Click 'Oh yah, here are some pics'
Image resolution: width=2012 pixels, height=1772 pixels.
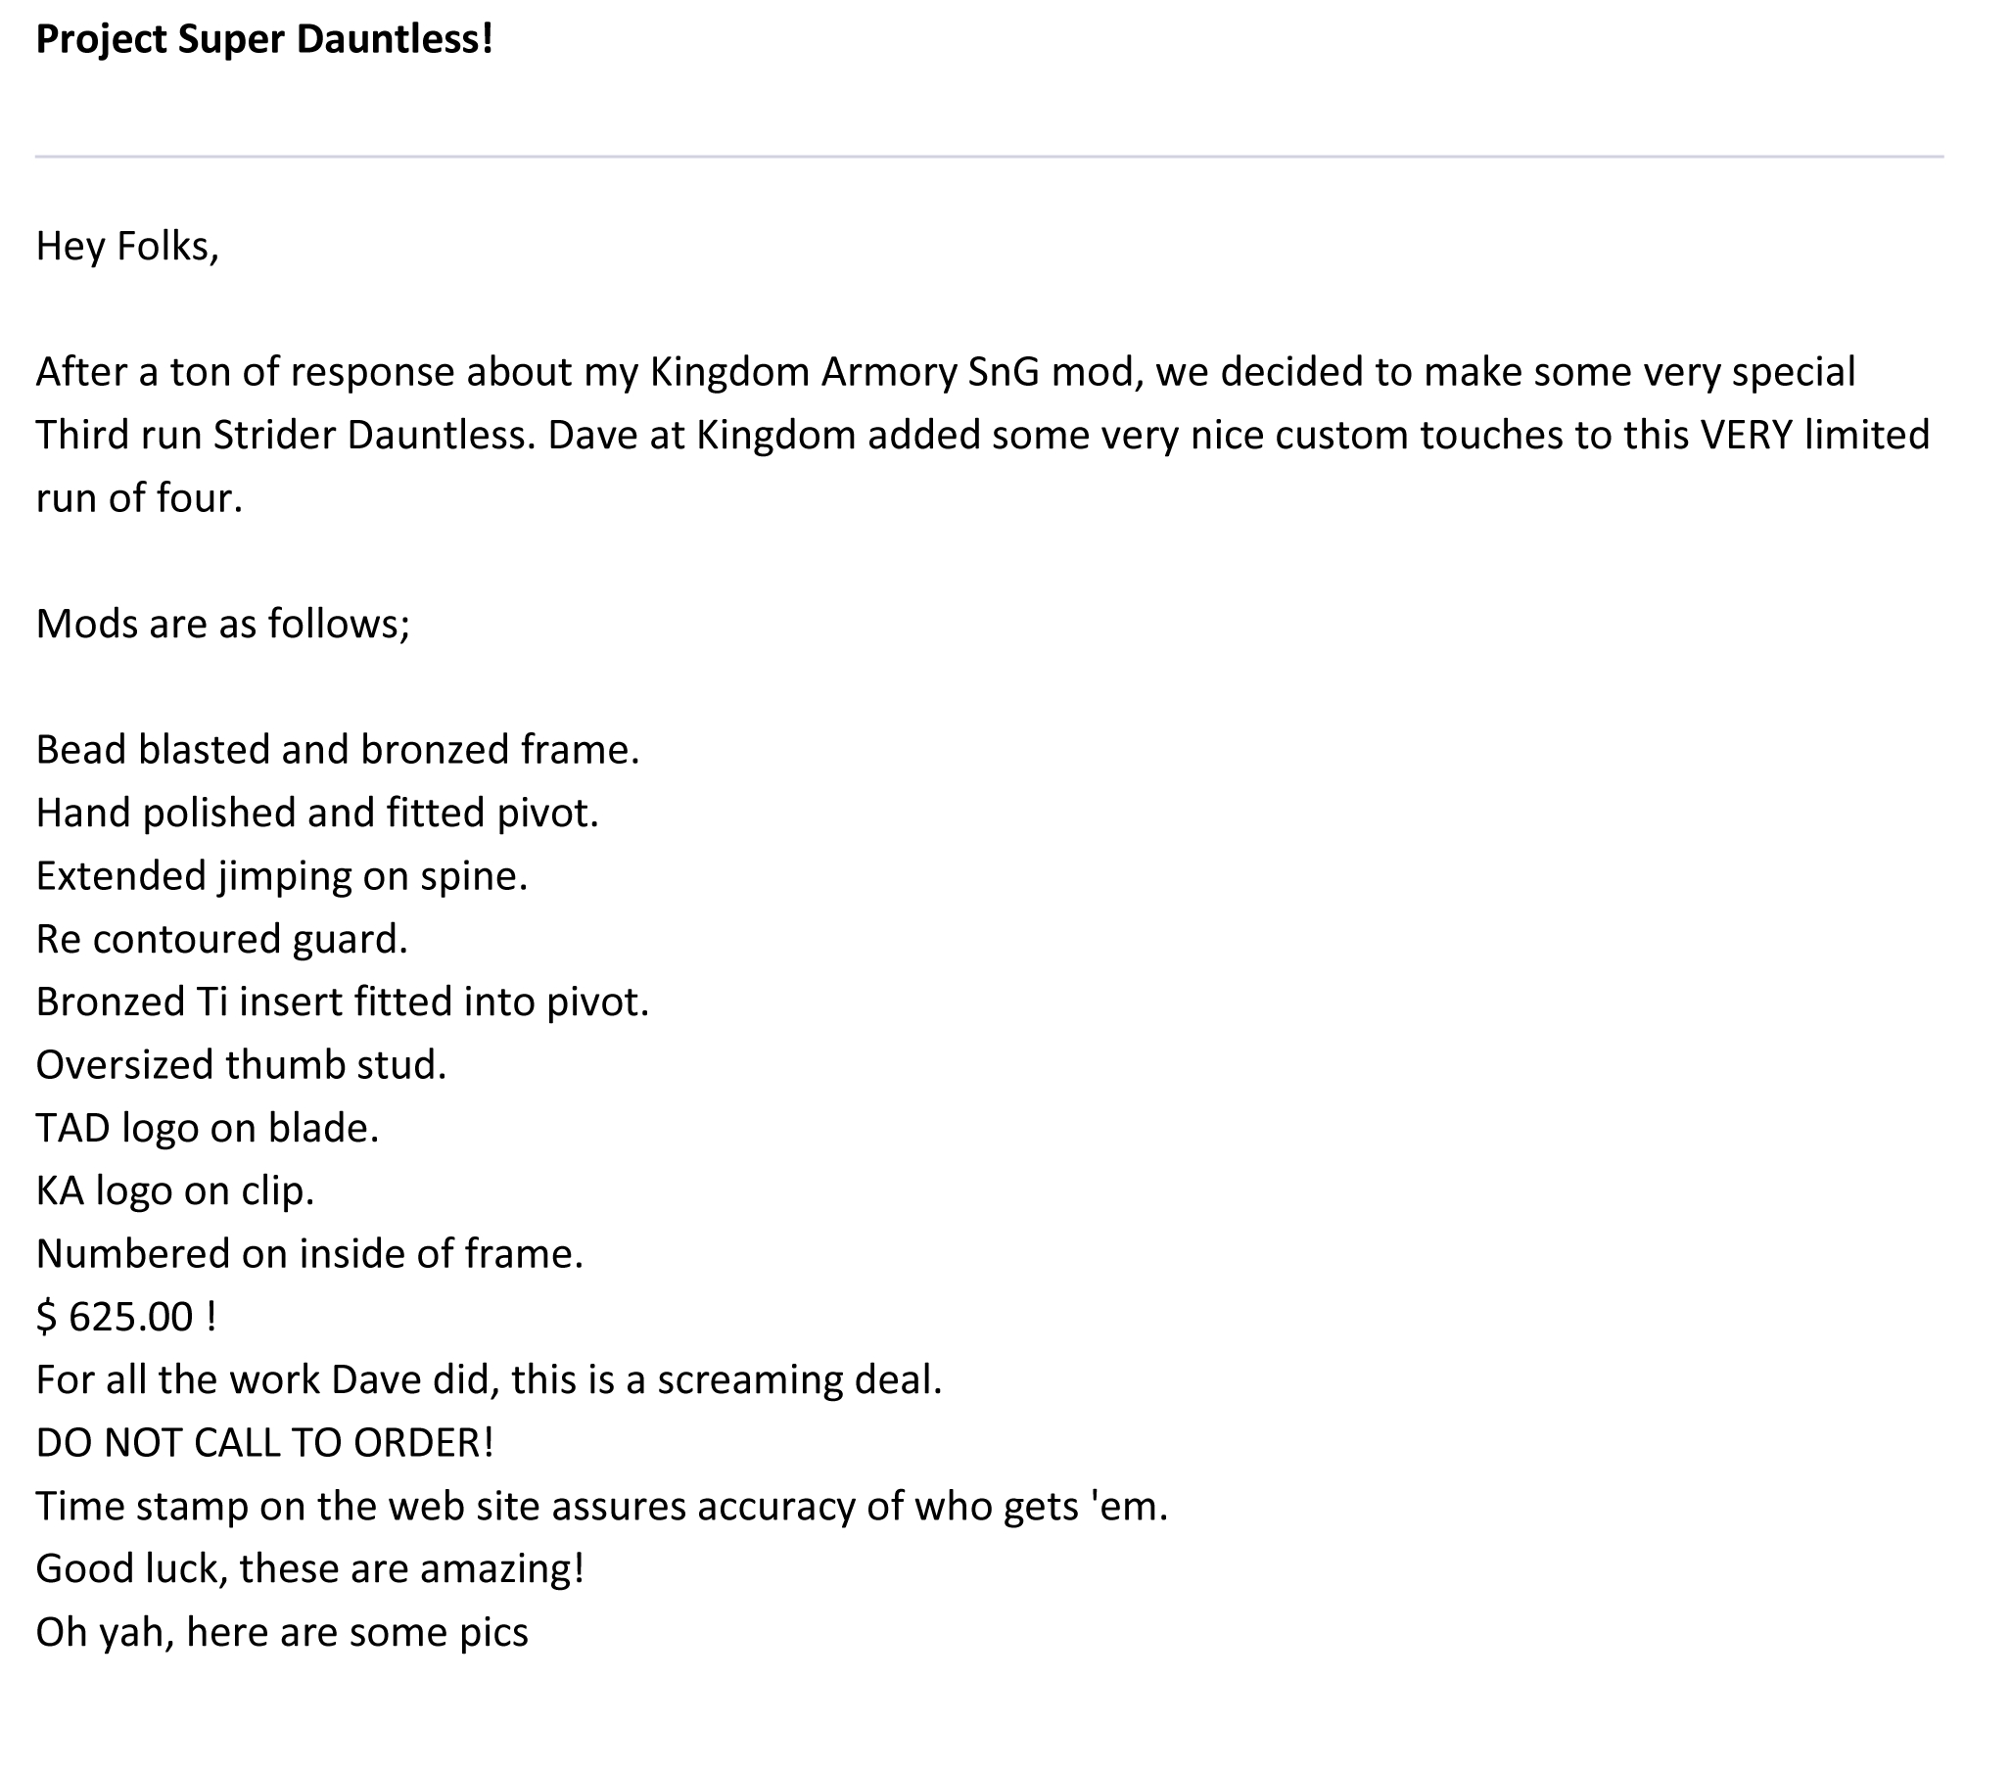click(283, 1632)
